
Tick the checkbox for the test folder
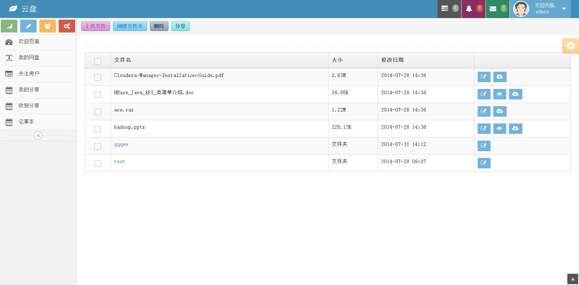[98, 163]
